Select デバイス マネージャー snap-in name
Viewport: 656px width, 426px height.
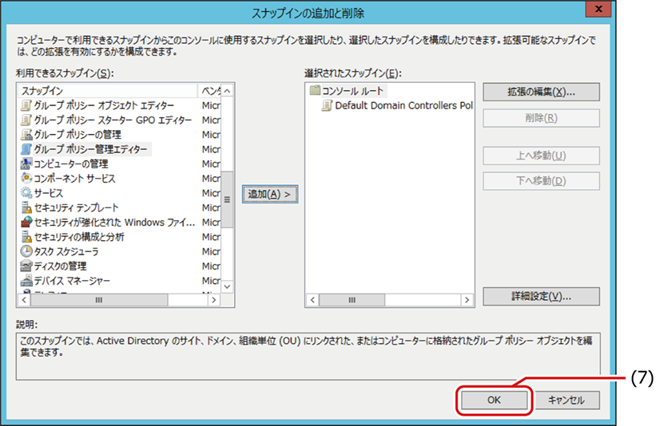pos(72,281)
